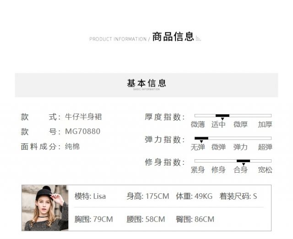This screenshot has height=239, width=293.
Task: Click the 牛仔半身裙 style text
Action: [x=83, y=117]
